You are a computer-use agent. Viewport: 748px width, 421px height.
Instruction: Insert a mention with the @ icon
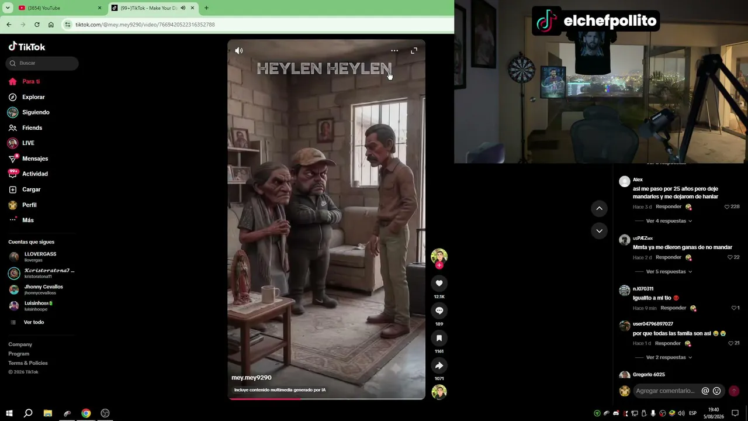705,391
